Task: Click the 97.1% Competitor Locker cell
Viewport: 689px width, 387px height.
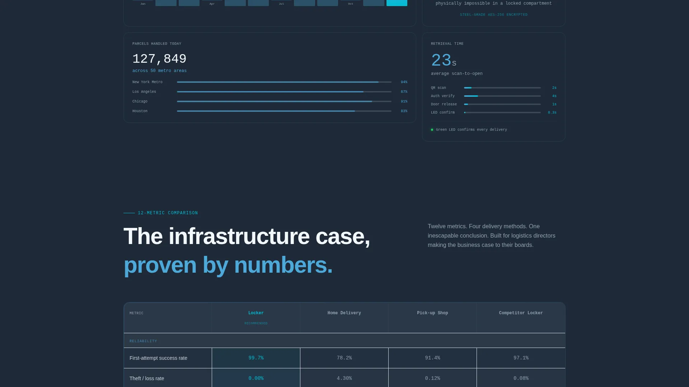Action: [x=521, y=358]
